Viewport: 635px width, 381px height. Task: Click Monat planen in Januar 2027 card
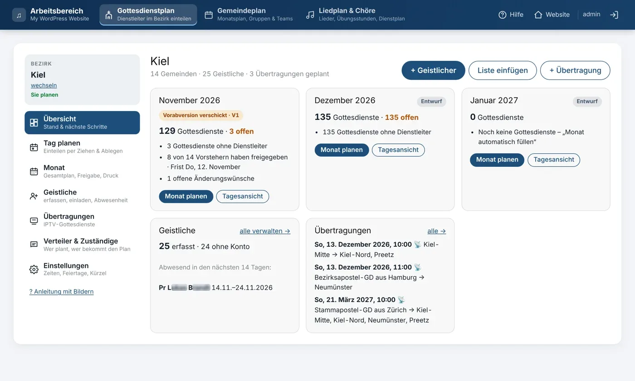[x=497, y=160]
